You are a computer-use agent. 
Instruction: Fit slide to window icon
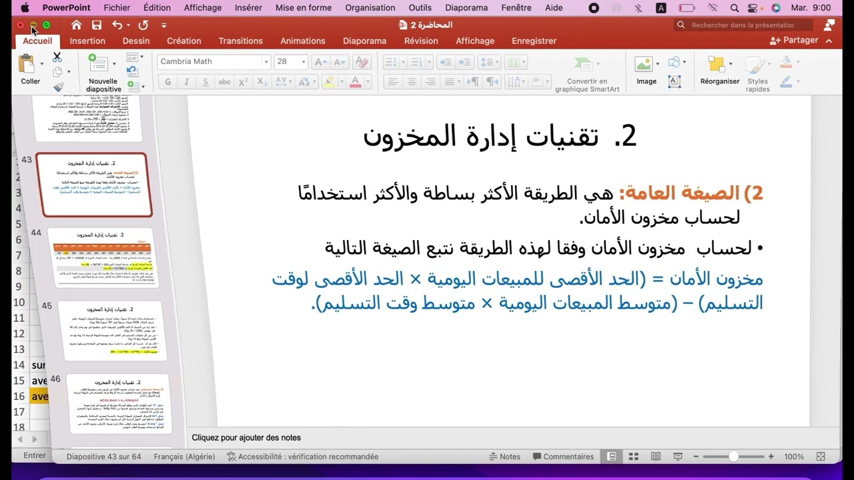[821, 457]
